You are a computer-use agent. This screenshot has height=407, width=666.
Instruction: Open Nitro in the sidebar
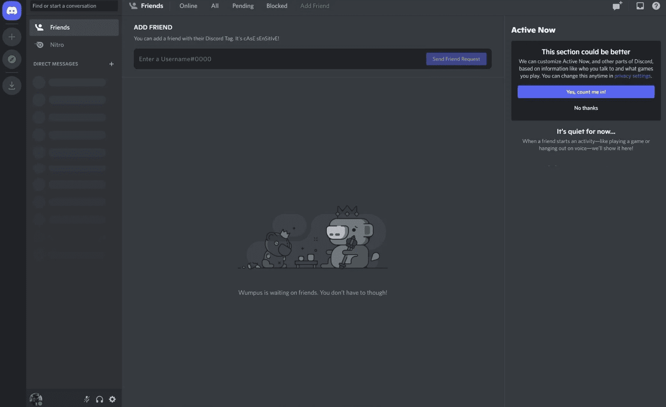pyautogui.click(x=74, y=45)
